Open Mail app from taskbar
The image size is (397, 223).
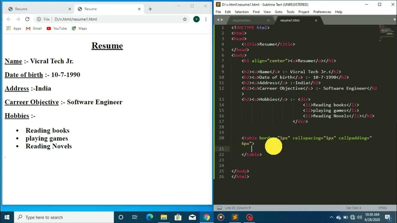192,217
